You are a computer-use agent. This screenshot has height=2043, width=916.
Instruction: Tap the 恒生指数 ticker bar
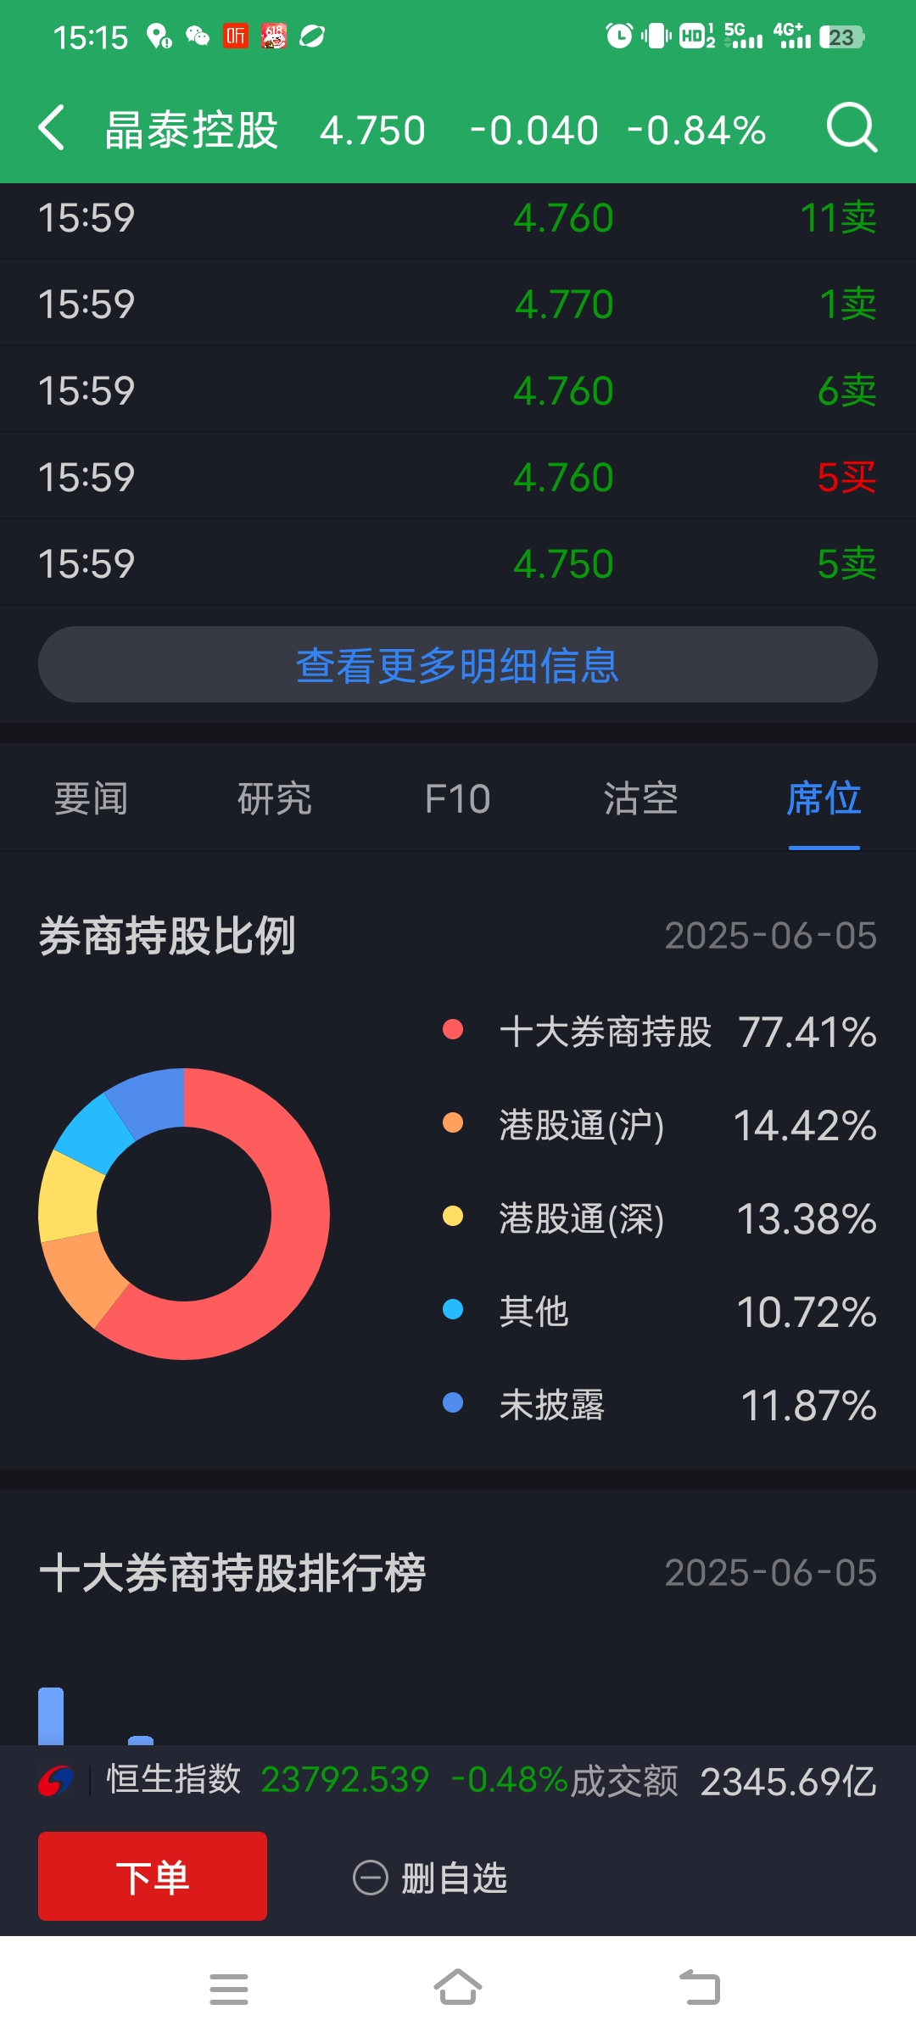458,1780
